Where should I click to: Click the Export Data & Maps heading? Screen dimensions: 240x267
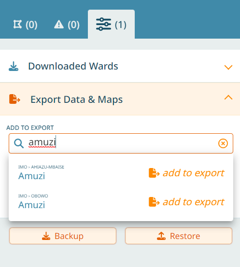[76, 99]
